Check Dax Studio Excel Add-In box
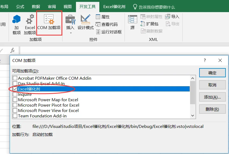Screen dimensions: 229x154 tap(15, 83)
